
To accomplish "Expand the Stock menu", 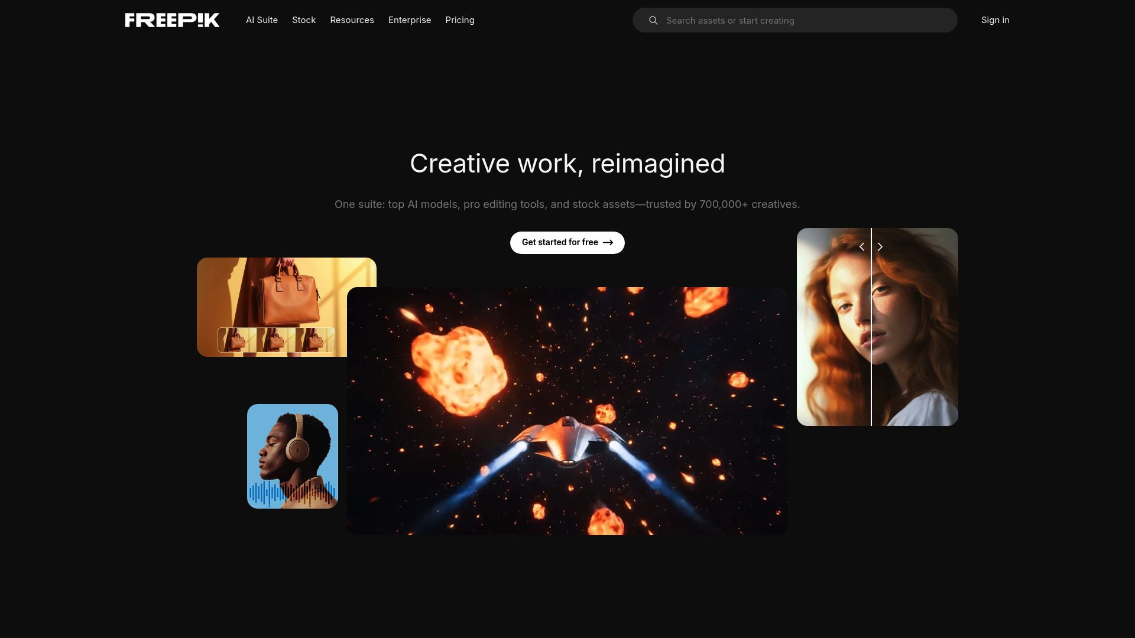I will click(x=304, y=20).
